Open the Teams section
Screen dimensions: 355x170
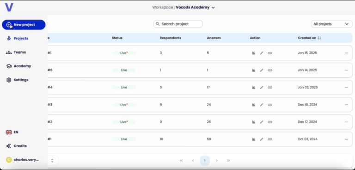coord(16,52)
